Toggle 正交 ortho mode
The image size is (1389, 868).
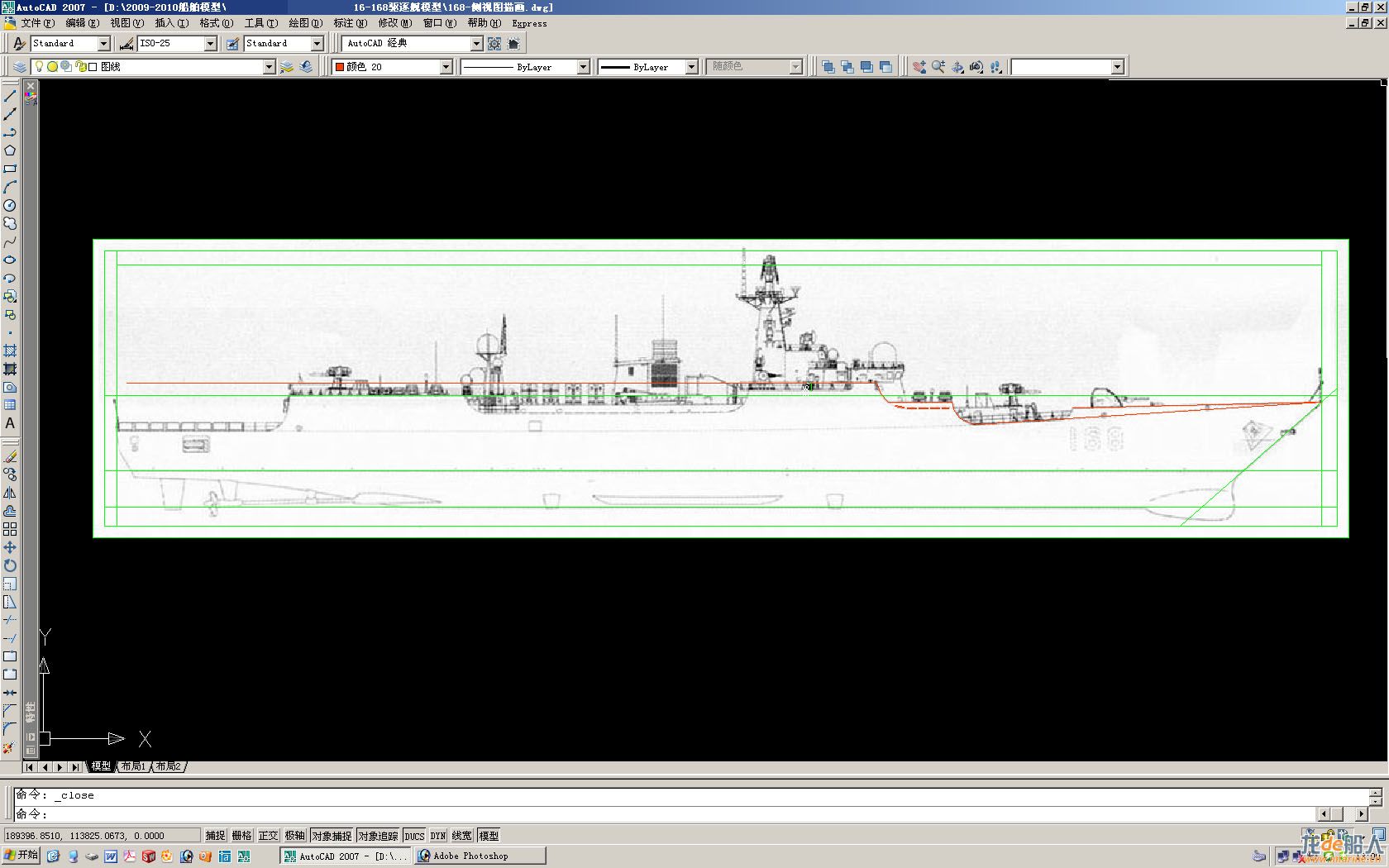268,836
